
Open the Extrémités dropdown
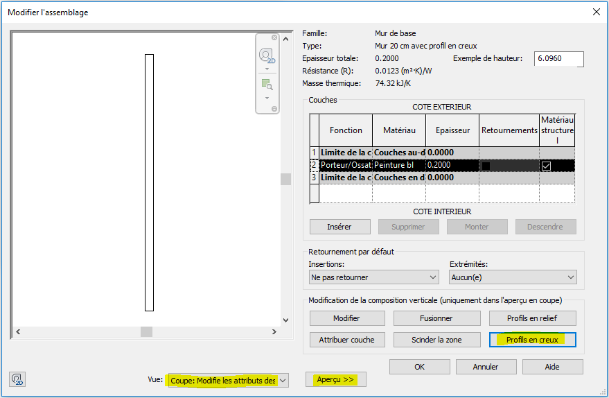512,277
